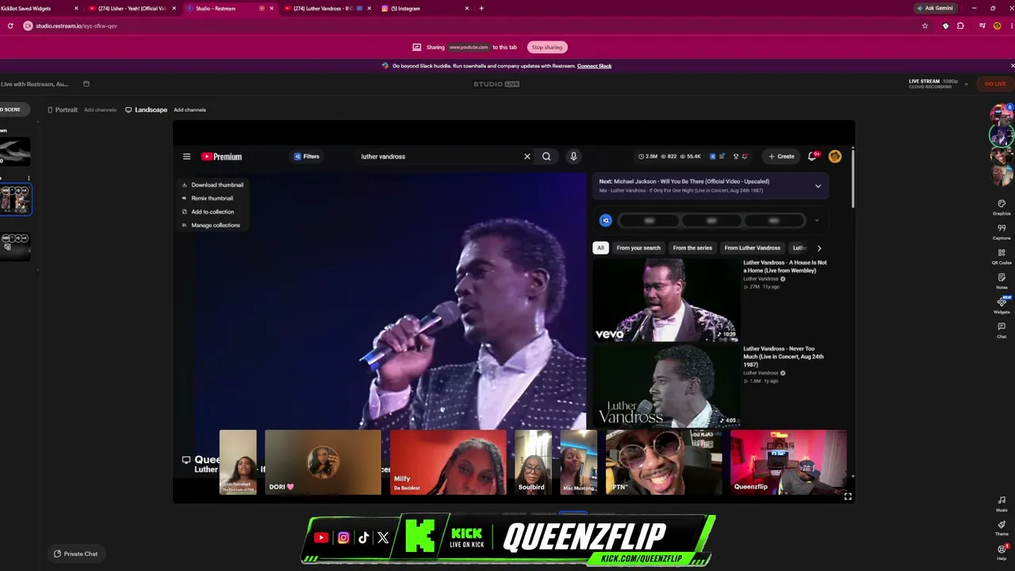Viewport: 1015px width, 571px height.
Task: Open the YouTube account avatar menu
Action: tap(835, 156)
